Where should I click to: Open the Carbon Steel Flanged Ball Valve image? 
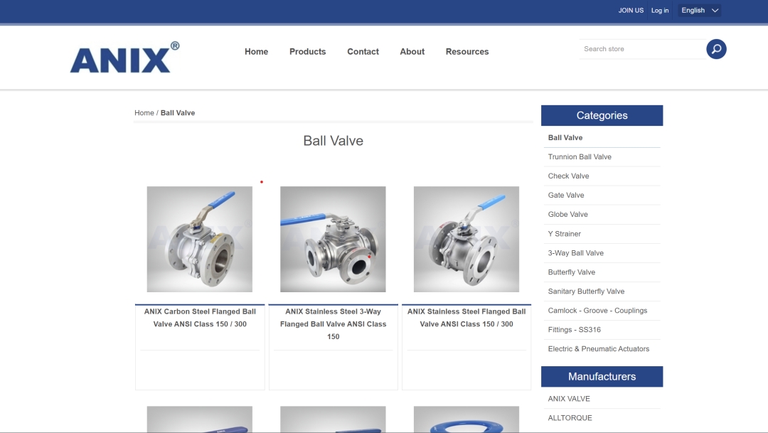click(200, 239)
